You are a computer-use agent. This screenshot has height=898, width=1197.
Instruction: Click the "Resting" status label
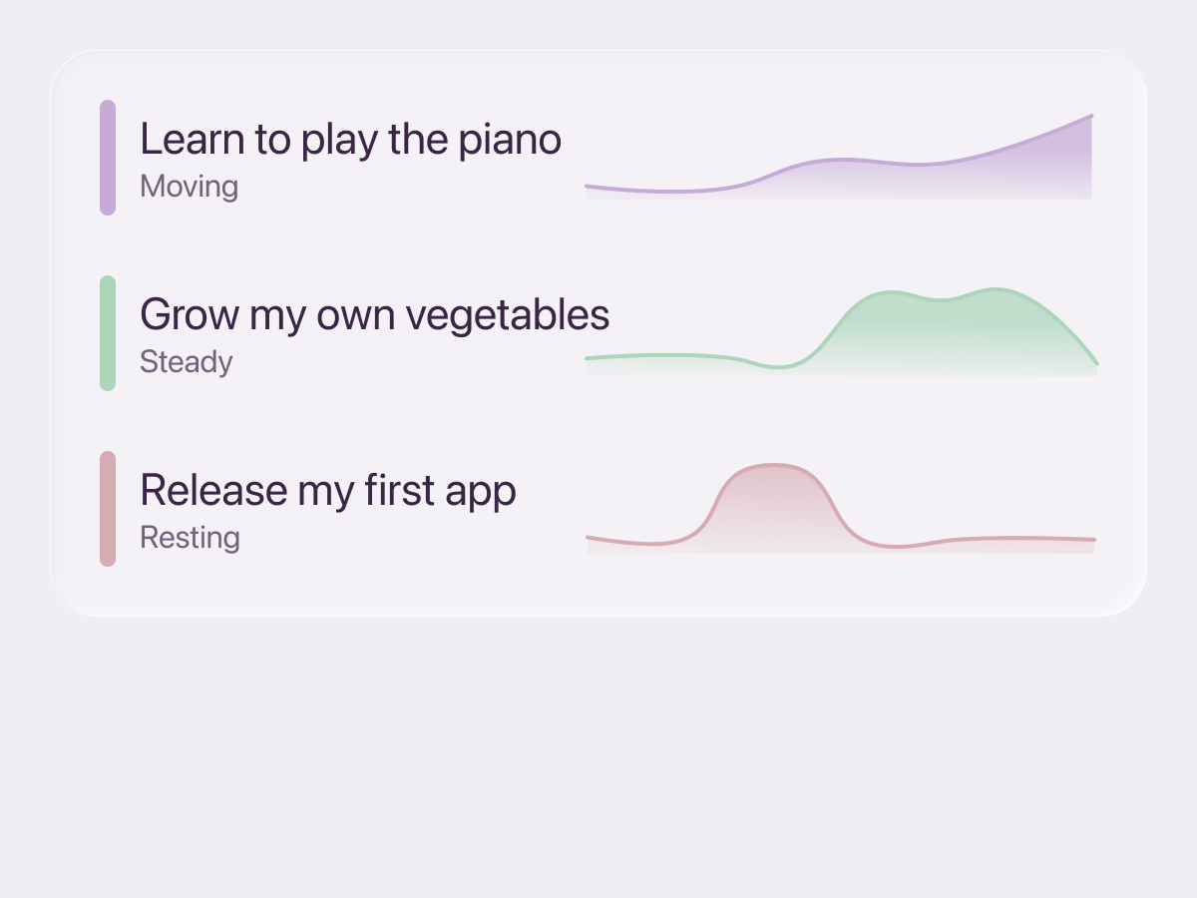(x=190, y=538)
